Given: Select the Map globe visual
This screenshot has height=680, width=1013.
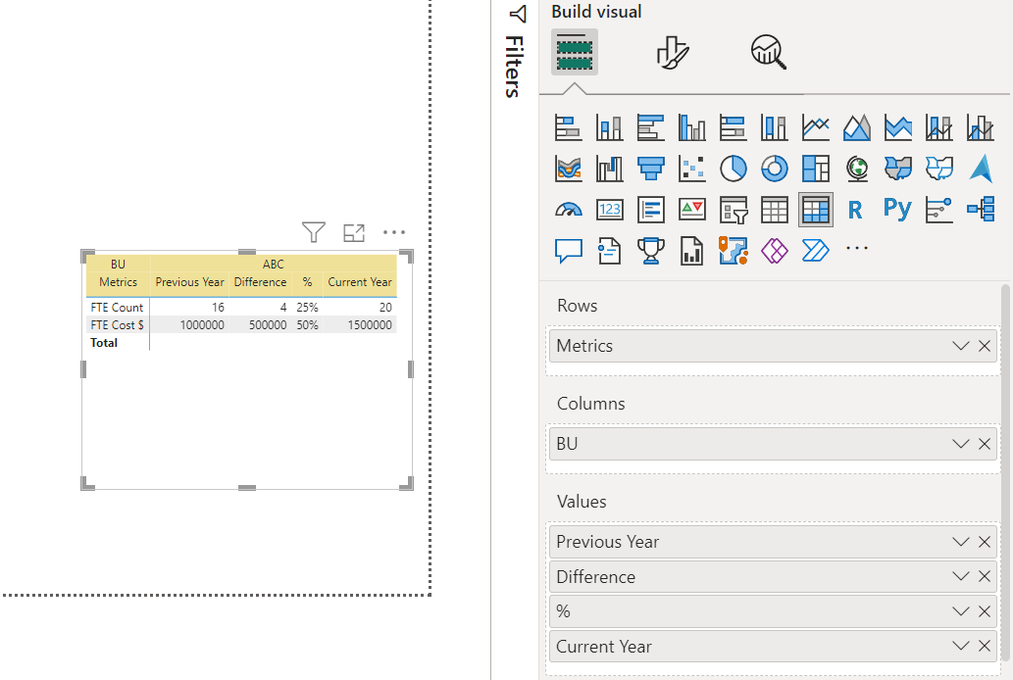Looking at the screenshot, I should 857,169.
